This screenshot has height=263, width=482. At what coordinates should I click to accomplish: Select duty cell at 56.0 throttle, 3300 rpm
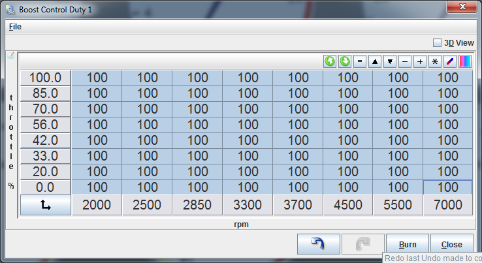248,125
